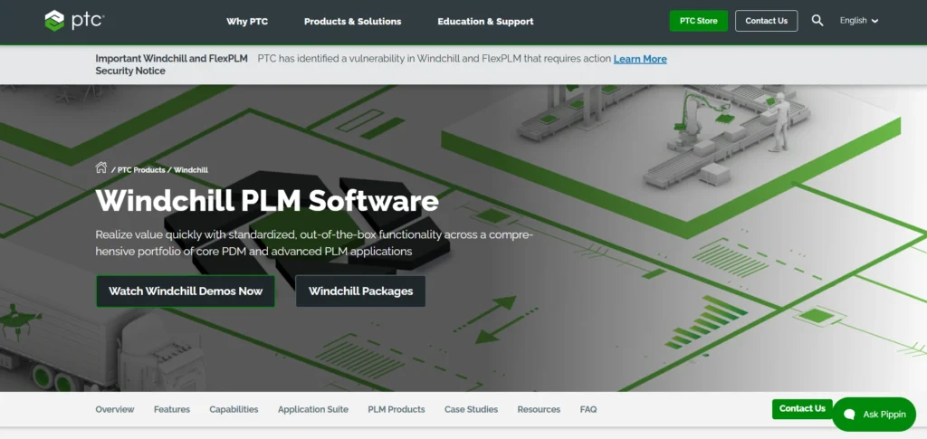Click the home breadcrumb icon
927x439 pixels.
pos(101,167)
